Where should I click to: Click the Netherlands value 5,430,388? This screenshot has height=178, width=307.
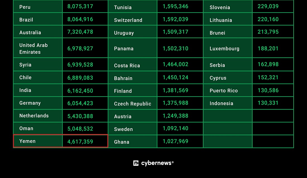tap(80, 116)
